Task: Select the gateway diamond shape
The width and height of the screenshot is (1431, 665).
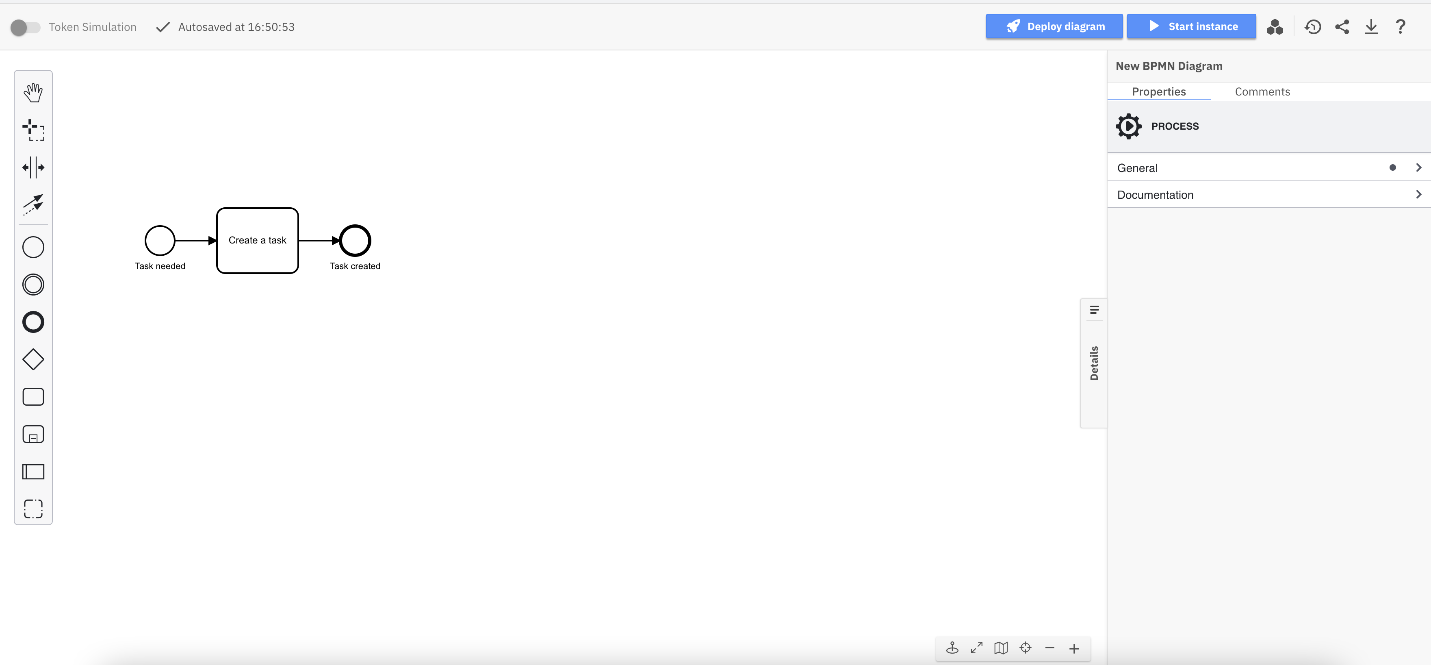Action: coord(33,359)
